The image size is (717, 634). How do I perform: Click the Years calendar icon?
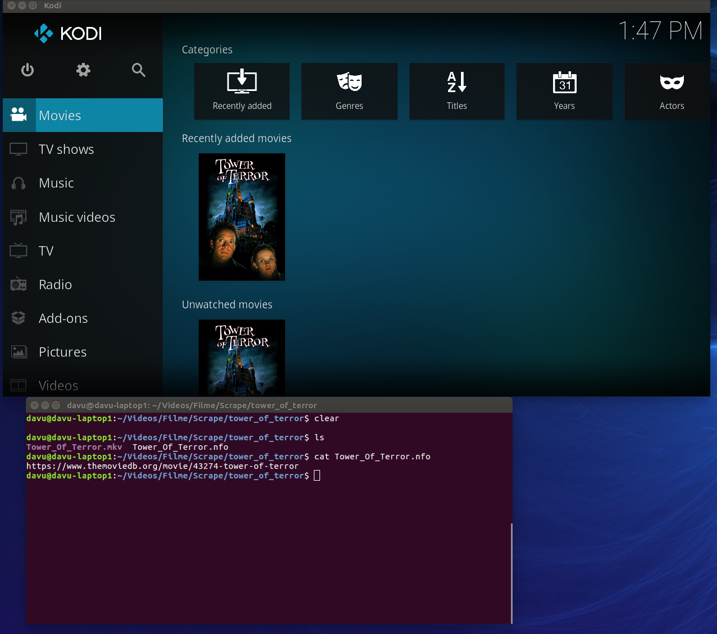click(564, 82)
